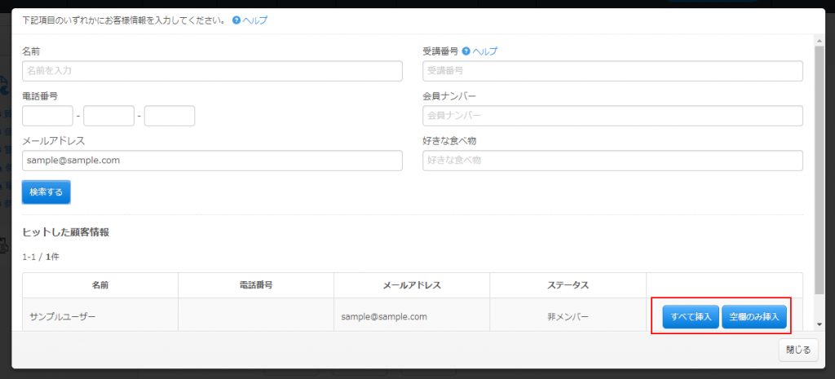Focus the 名前 input field
Viewport: 835px width, 379px height.
pyautogui.click(x=212, y=72)
